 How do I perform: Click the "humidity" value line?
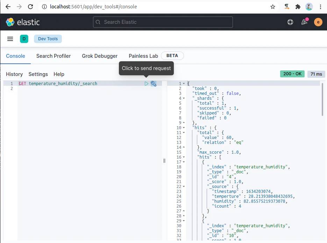pos(249,201)
